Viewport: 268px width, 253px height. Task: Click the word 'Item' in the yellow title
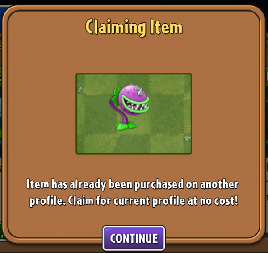[x=166, y=26]
